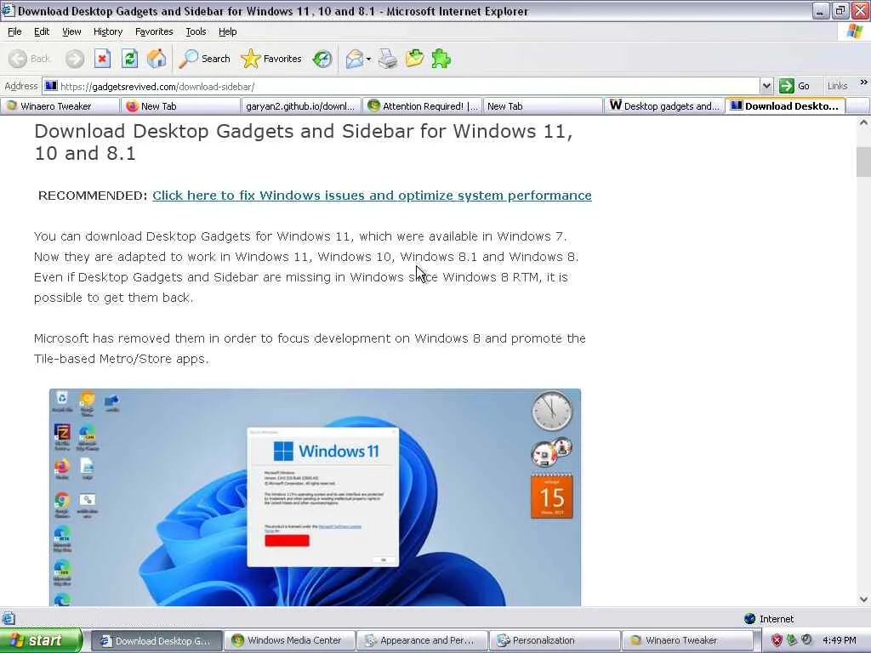Click the vertical scrollbar thumb
Viewport: 871px width, 653px height.
tap(863, 162)
